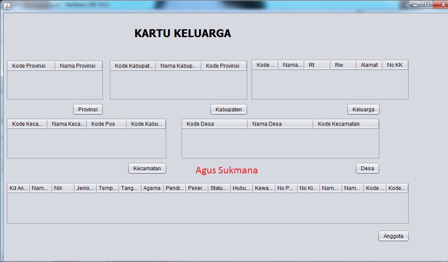Select the Nama Provinsi column header
The width and height of the screenshot is (448, 262).
(x=78, y=65)
